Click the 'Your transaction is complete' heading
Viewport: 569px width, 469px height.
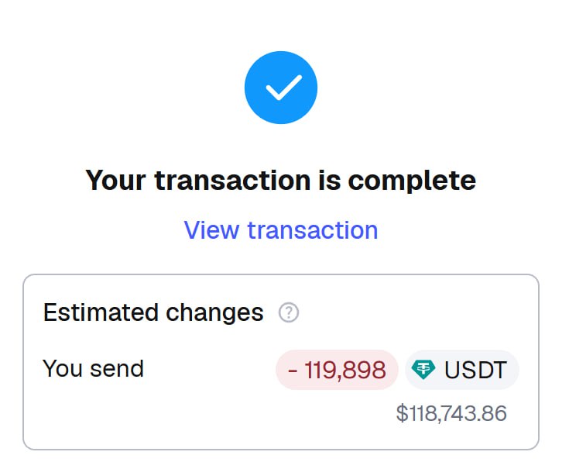click(280, 181)
